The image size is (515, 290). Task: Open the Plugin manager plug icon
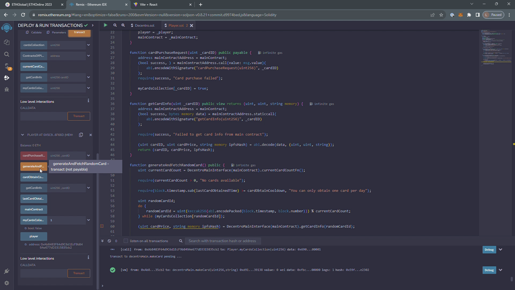click(x=7, y=271)
